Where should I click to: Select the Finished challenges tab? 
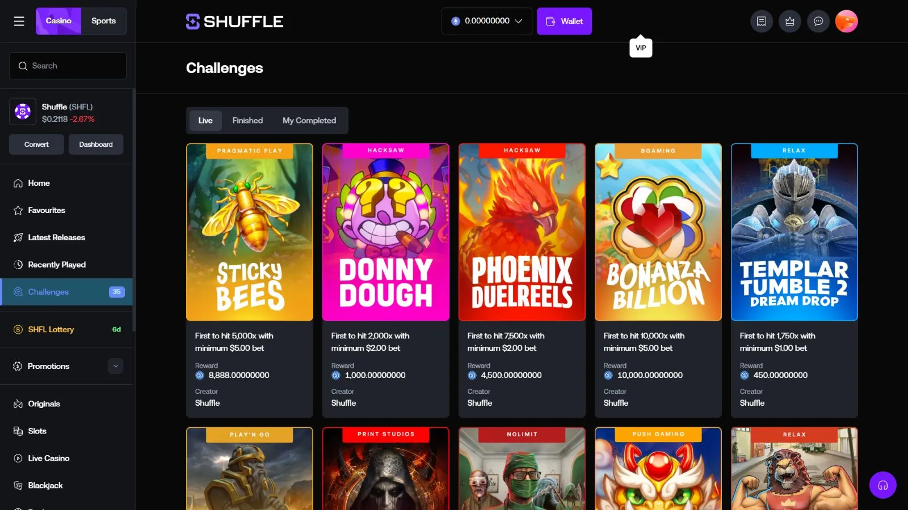[x=247, y=121]
